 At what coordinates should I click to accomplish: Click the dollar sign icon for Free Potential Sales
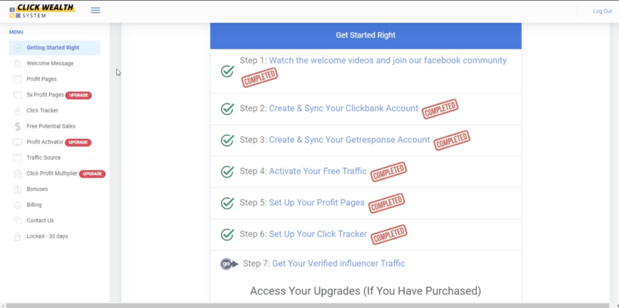coord(18,126)
